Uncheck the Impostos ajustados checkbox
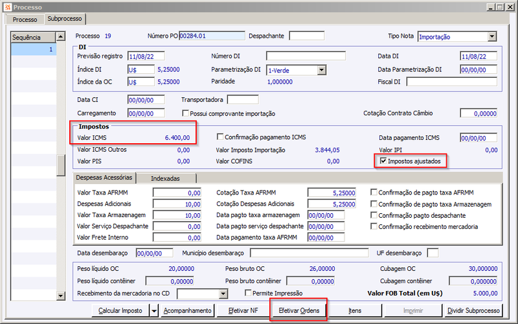 coord(383,161)
